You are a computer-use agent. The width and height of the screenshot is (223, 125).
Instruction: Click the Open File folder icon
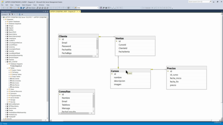pyautogui.click(x=18, y=8)
